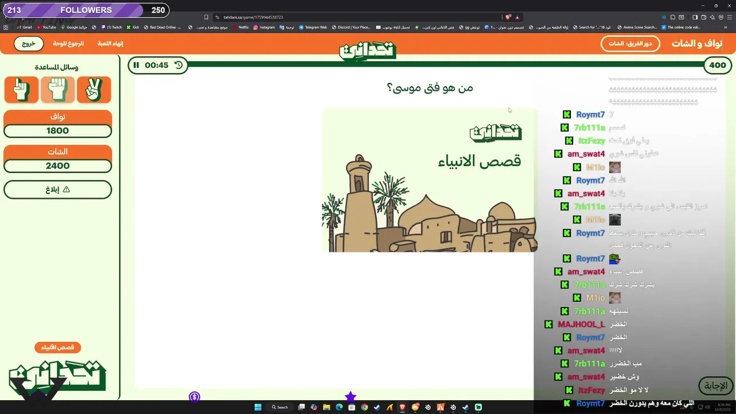Click the question text من هو فتى موسى؟
This screenshot has width=736, height=414.
[430, 87]
